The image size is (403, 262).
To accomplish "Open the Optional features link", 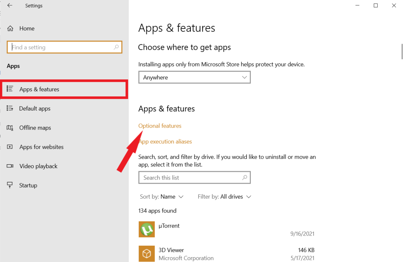I will (x=160, y=126).
